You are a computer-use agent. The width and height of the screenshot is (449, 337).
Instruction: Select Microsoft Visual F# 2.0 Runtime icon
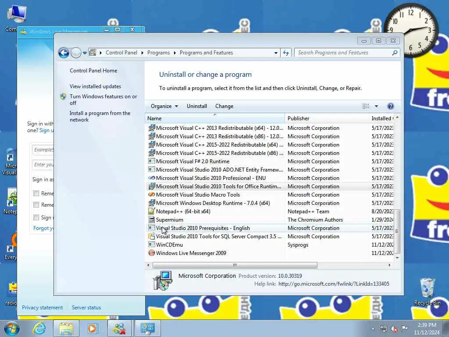pyautogui.click(x=151, y=161)
